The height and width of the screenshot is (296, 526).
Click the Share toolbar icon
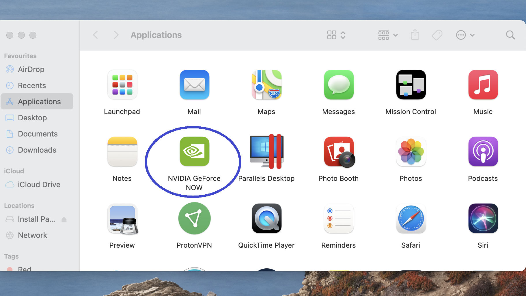[x=415, y=35]
